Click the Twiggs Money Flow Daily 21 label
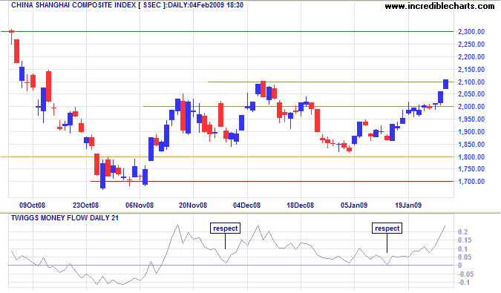 click(65, 218)
